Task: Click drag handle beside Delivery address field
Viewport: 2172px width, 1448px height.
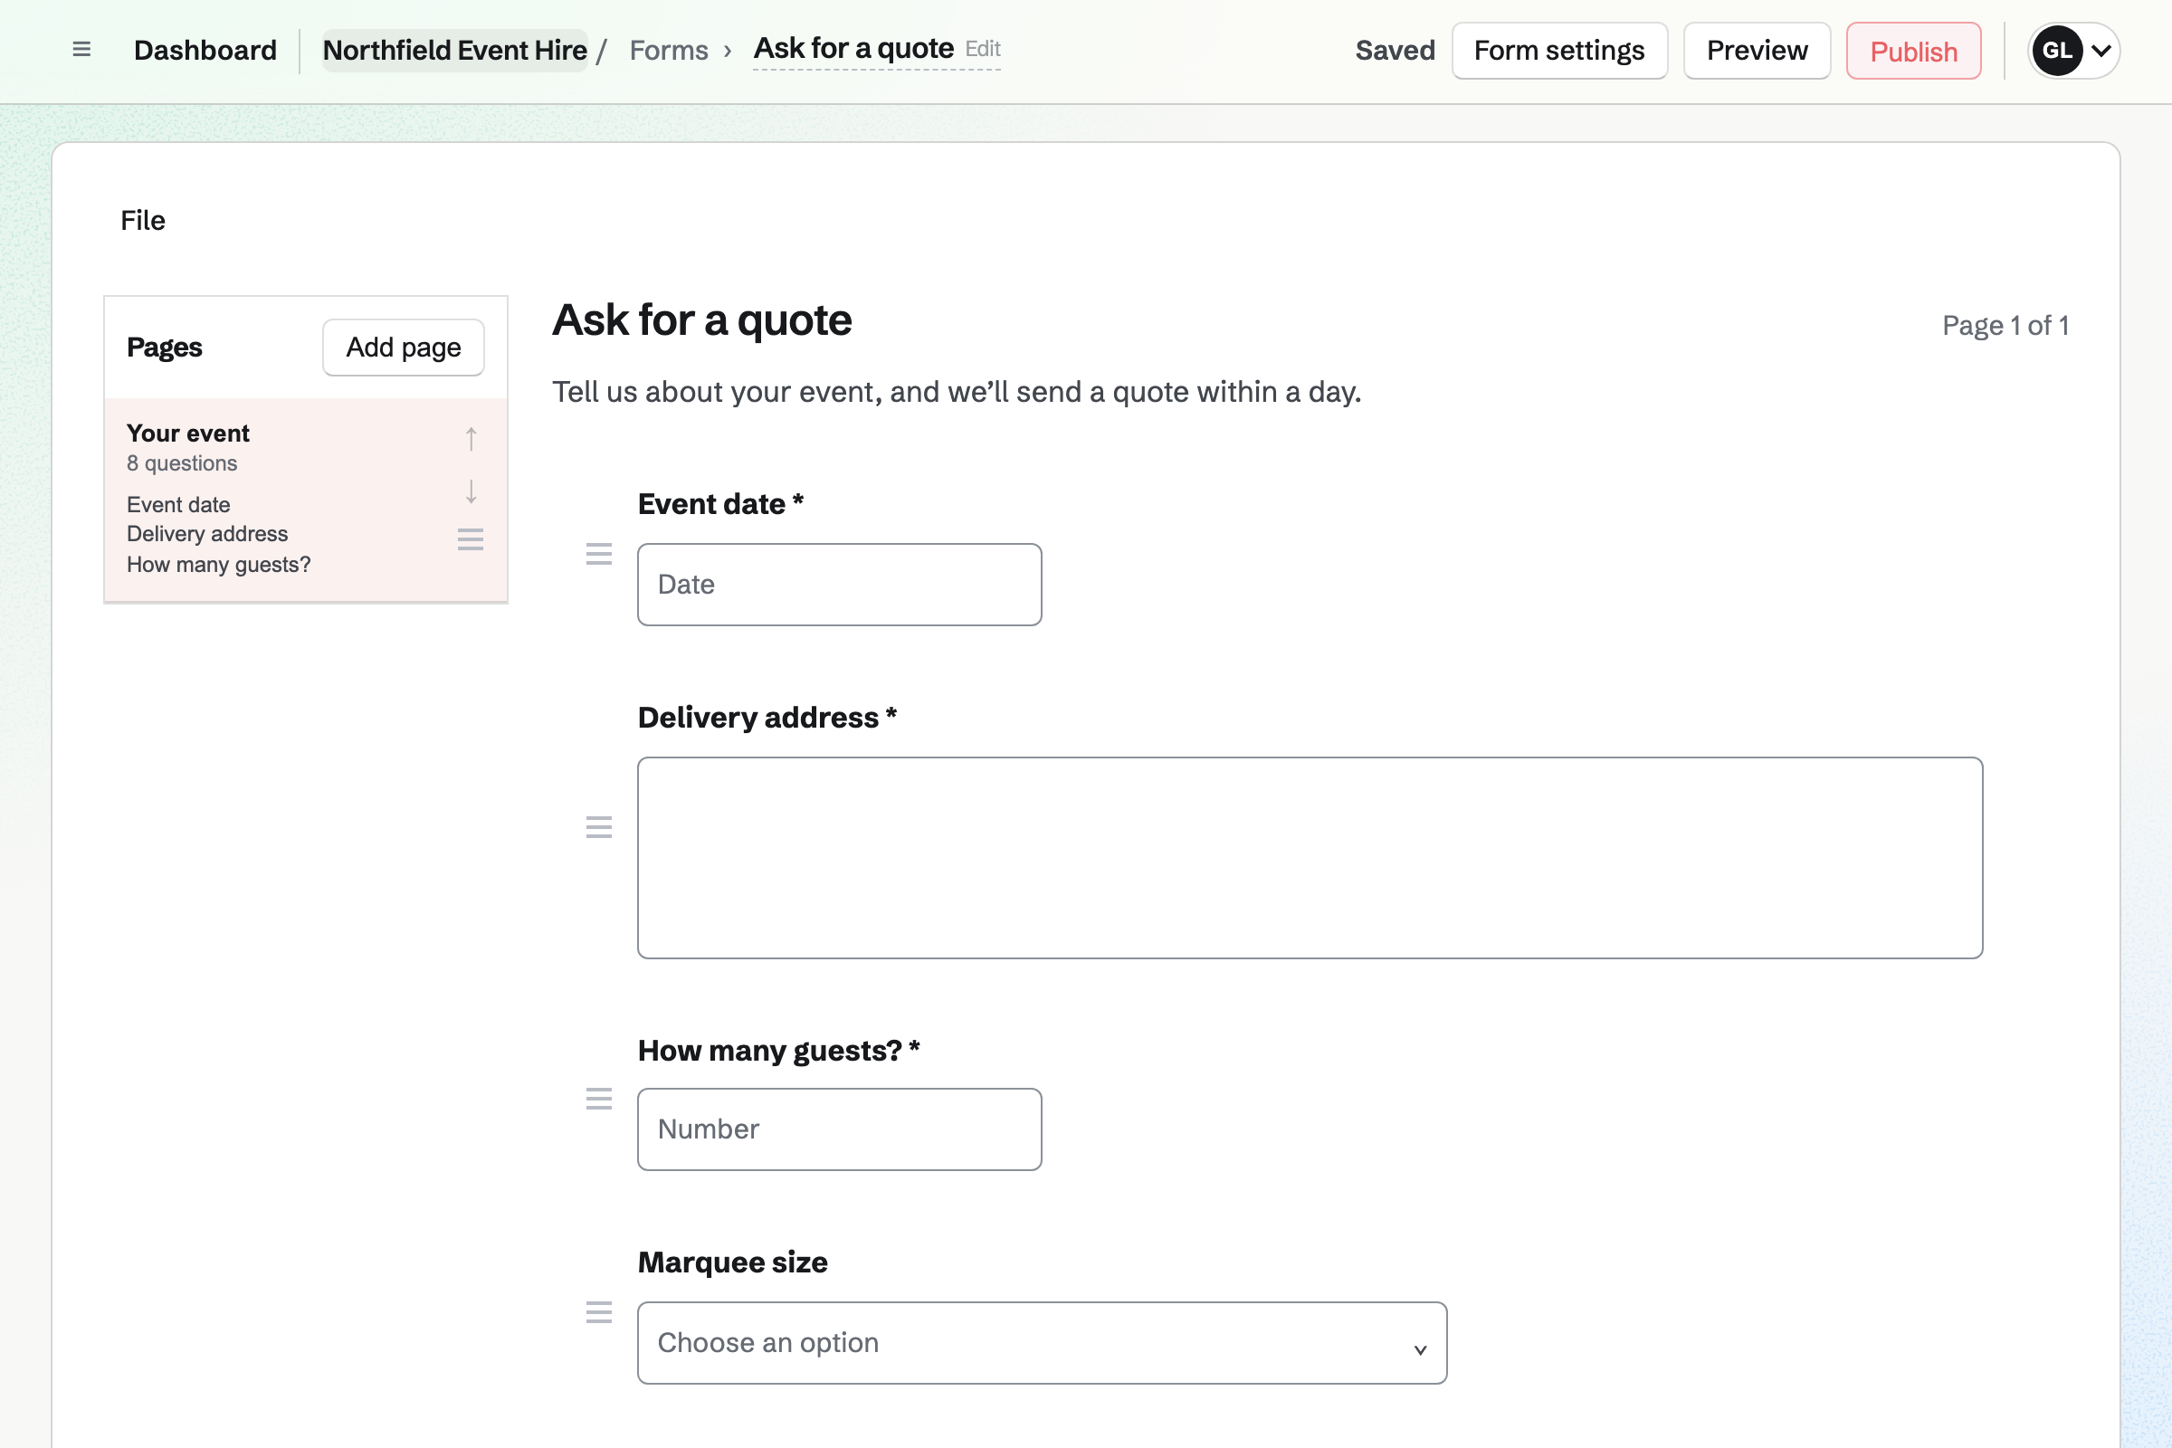Action: [x=599, y=827]
